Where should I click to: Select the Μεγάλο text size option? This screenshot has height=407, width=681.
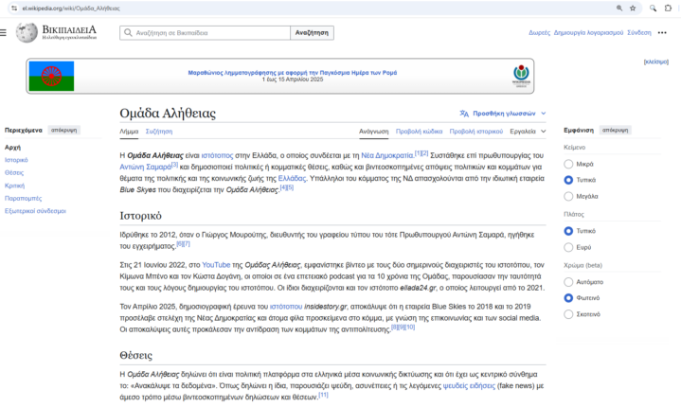click(x=568, y=196)
